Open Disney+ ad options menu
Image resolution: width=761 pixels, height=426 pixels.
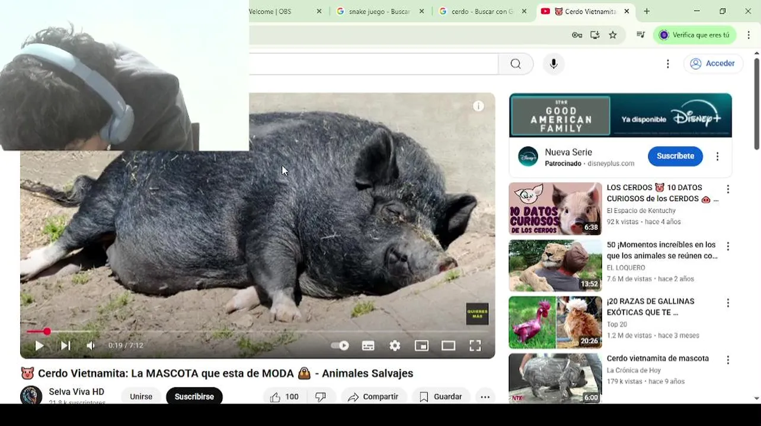point(717,157)
